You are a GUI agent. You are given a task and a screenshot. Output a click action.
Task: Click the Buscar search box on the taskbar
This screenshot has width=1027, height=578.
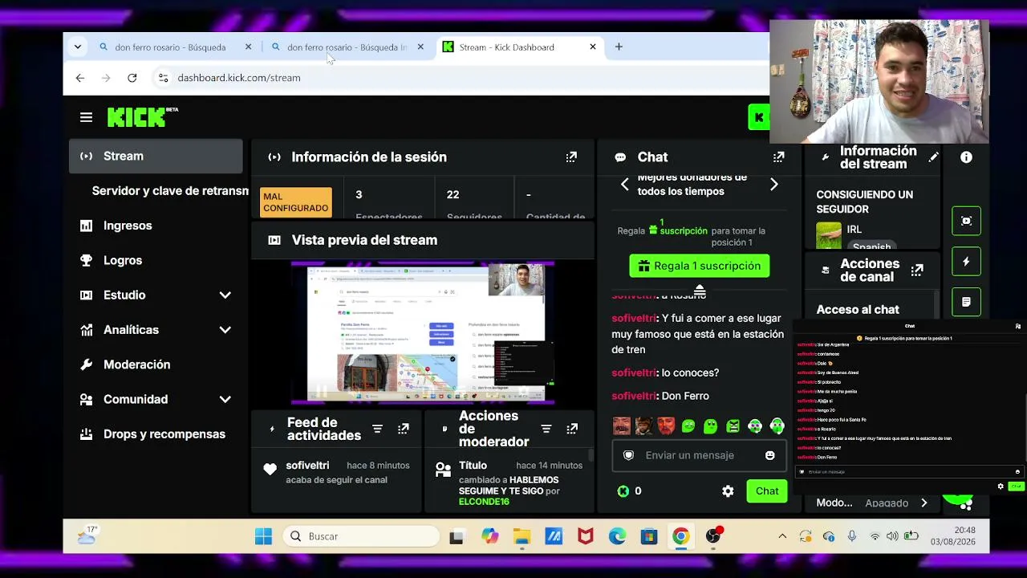(363, 536)
